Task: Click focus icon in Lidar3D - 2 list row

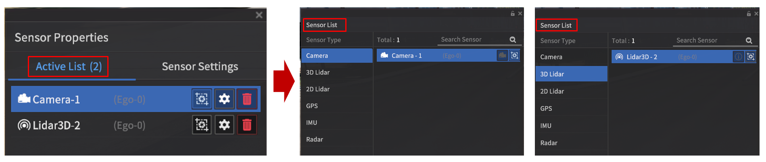Action: coord(751,57)
